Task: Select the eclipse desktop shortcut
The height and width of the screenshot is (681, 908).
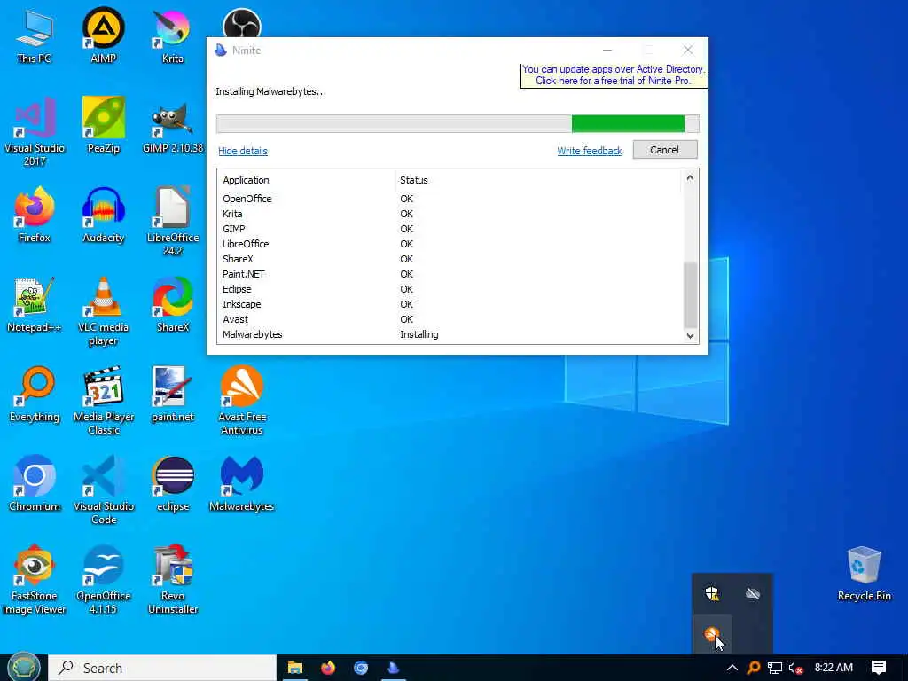Action: coord(173,484)
